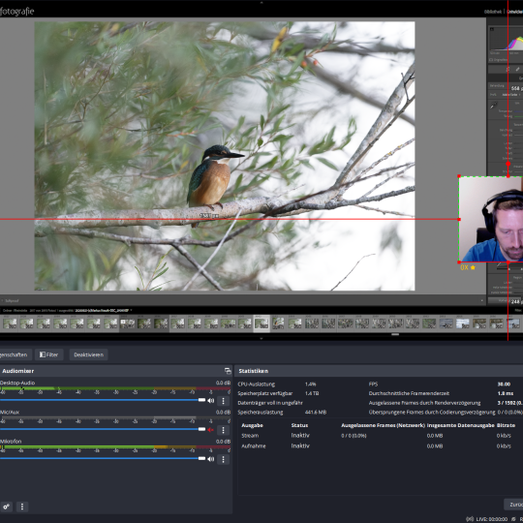The width and height of the screenshot is (523, 523).
Task: Click the webcam source in the preview
Action: point(491,219)
